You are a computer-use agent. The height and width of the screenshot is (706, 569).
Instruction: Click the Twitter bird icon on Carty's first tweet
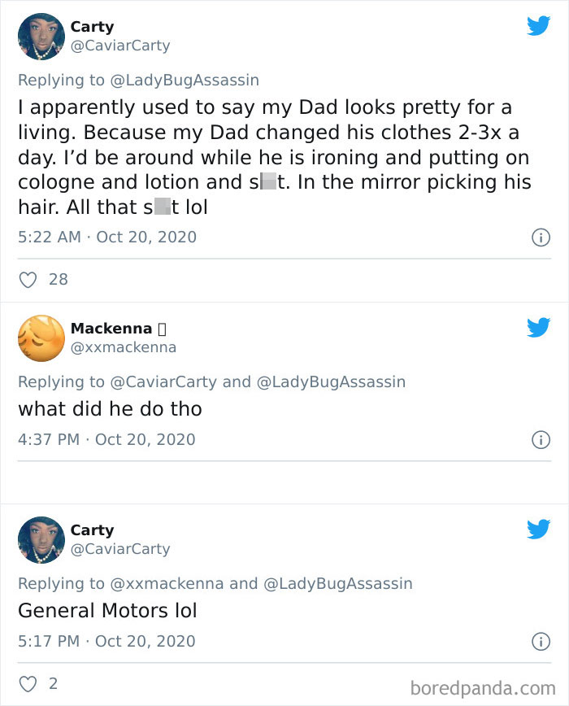pos(539,25)
